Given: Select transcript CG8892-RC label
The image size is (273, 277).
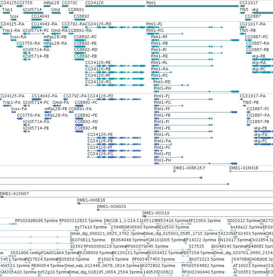Looking at the screenshot, I should (85, 37).
